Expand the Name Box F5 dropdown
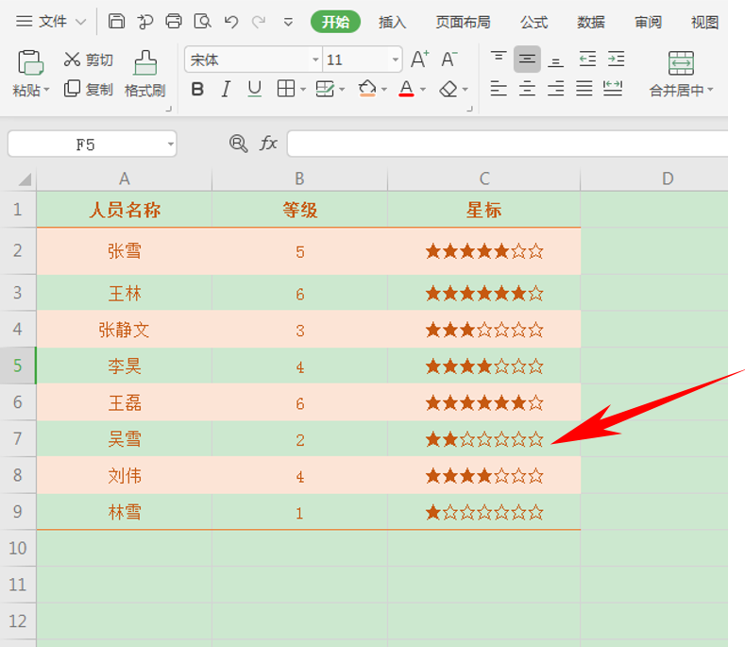745x647 pixels. 170,144
